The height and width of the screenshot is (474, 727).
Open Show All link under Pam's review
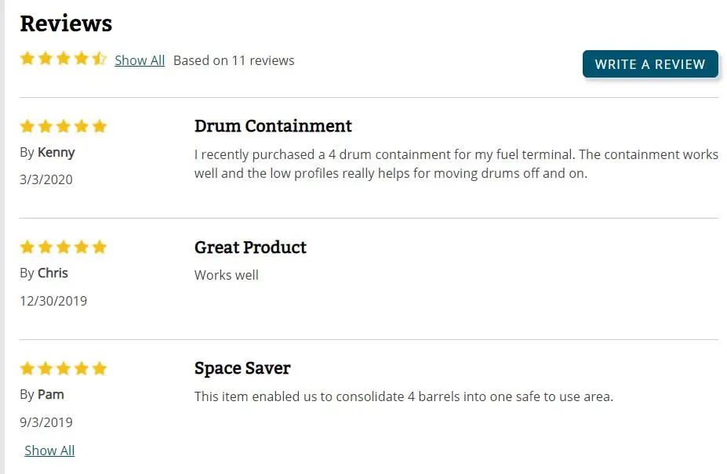pos(49,450)
